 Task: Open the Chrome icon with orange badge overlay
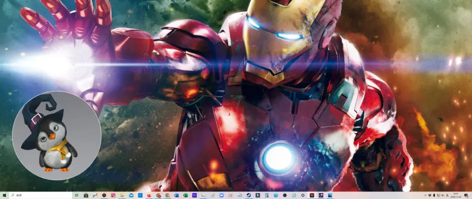158,196
